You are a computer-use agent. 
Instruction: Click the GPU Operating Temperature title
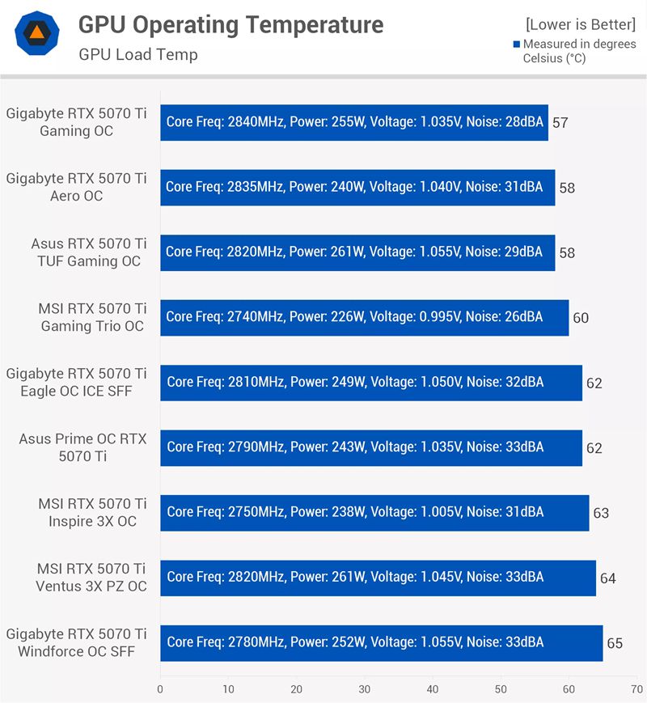230,25
